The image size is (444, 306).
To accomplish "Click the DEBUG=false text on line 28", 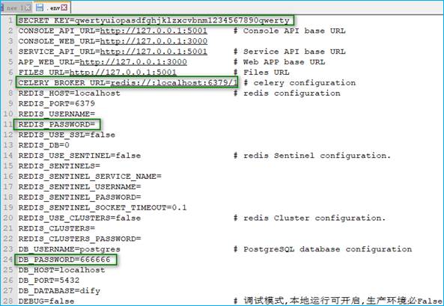I will pyautogui.click(x=46, y=301).
